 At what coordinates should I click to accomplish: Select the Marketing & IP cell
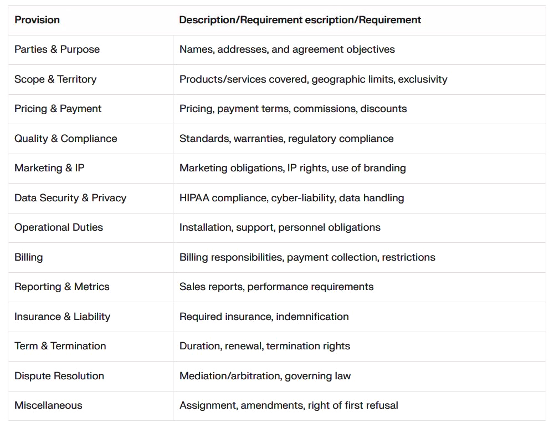pos(49,168)
